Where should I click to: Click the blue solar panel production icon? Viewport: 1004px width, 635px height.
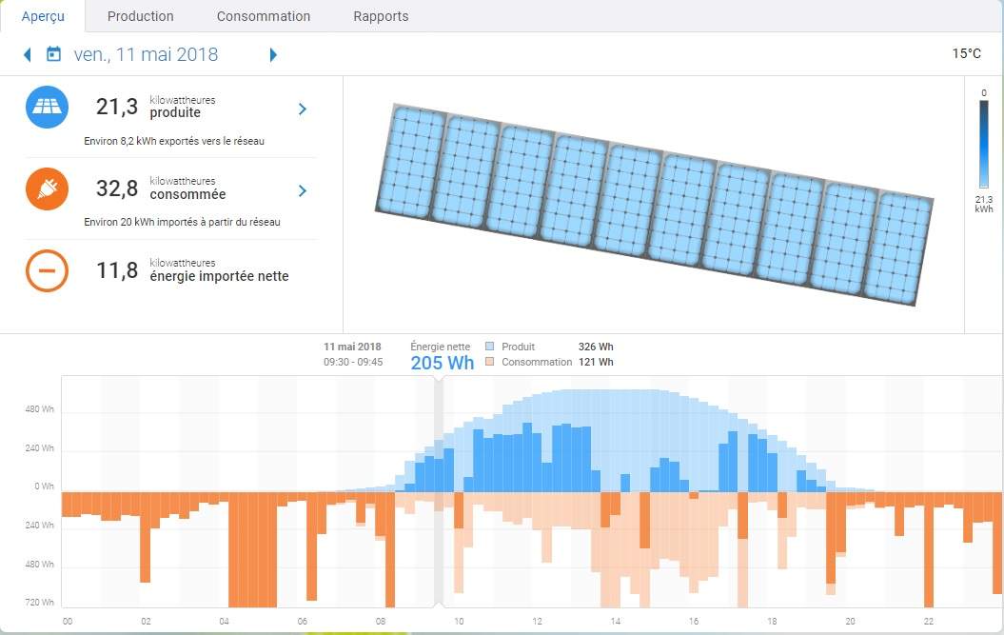pyautogui.click(x=47, y=108)
